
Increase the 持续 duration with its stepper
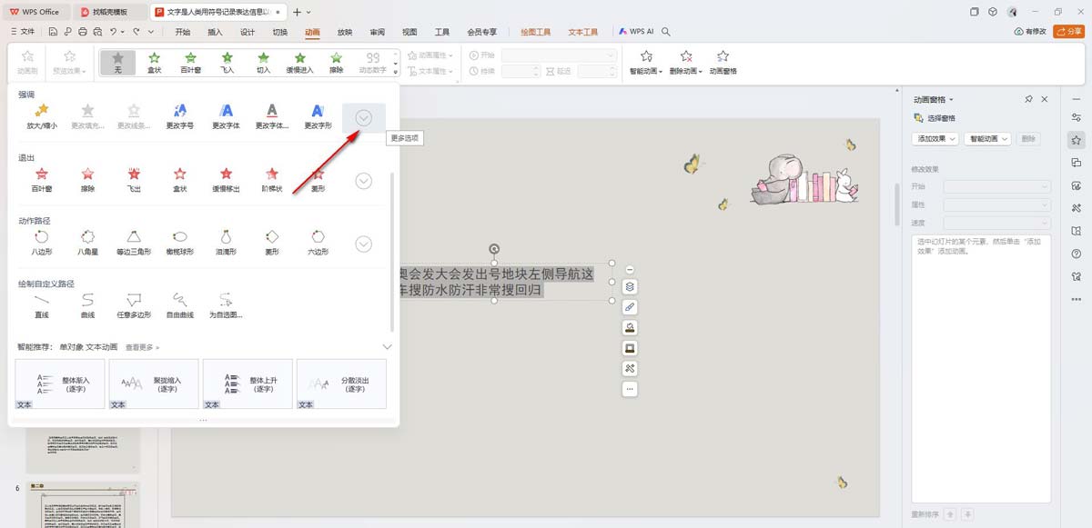[x=536, y=68]
